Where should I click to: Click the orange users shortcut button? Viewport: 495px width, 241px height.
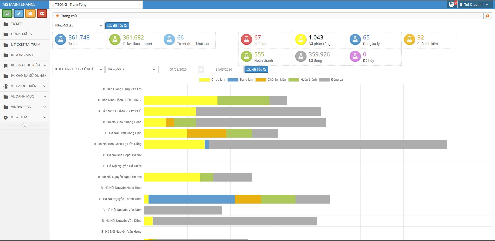tap(30, 13)
